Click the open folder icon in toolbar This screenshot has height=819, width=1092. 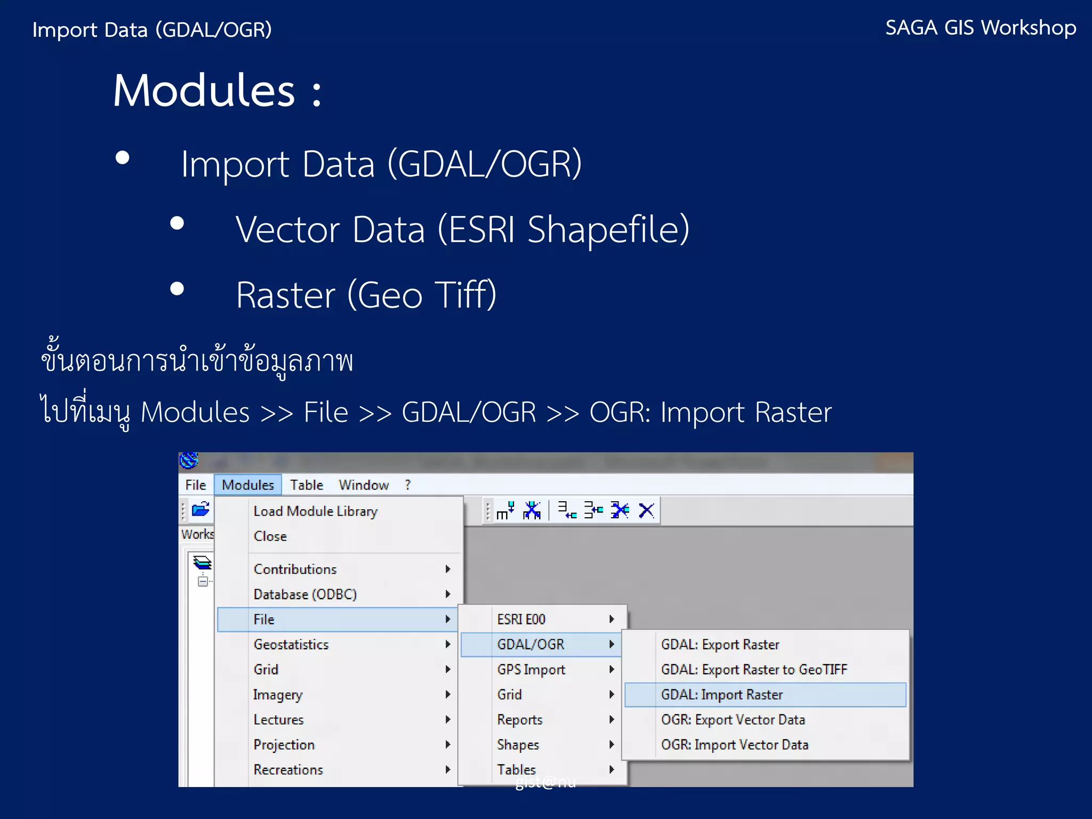click(x=200, y=510)
